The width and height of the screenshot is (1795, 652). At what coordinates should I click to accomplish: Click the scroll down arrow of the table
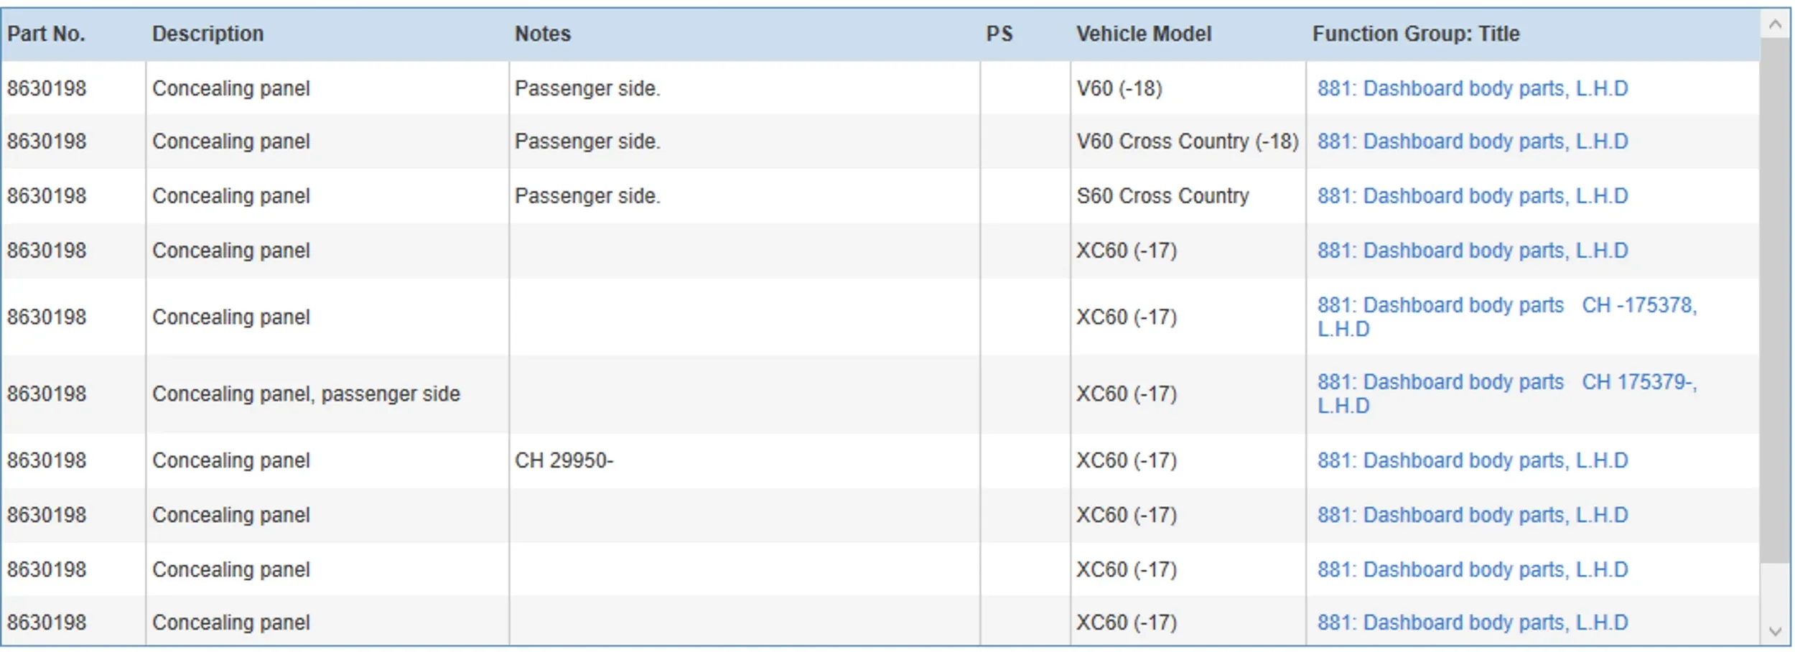[1775, 632]
